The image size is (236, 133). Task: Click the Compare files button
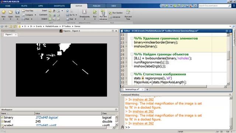(28, 15)
